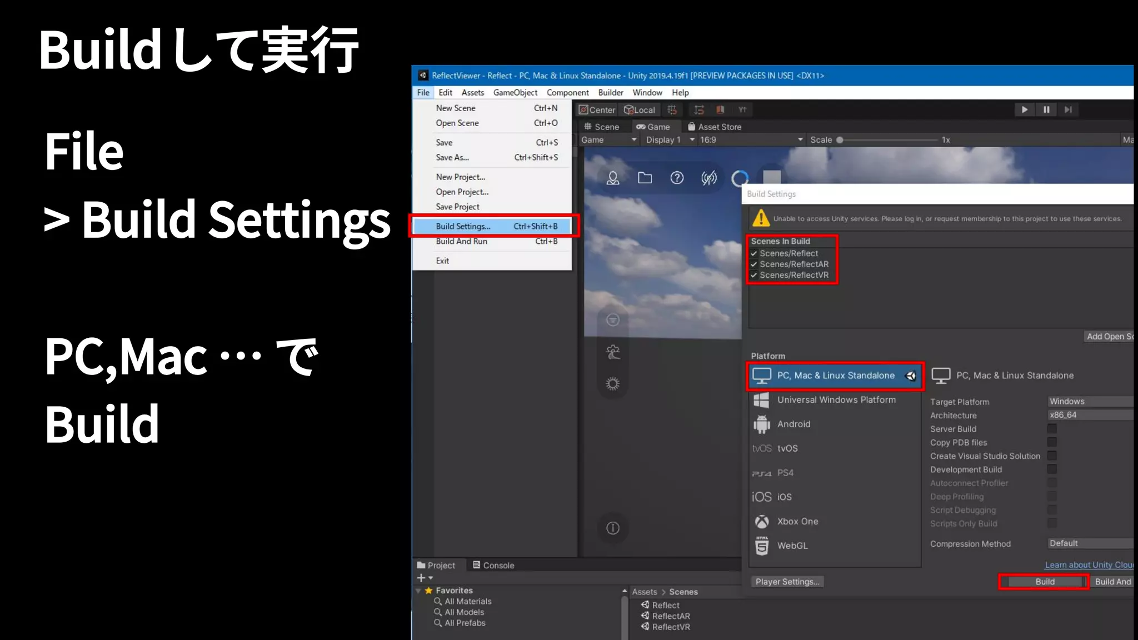Click the info circle icon in viewer
Image resolution: width=1138 pixels, height=640 pixels.
tap(613, 528)
